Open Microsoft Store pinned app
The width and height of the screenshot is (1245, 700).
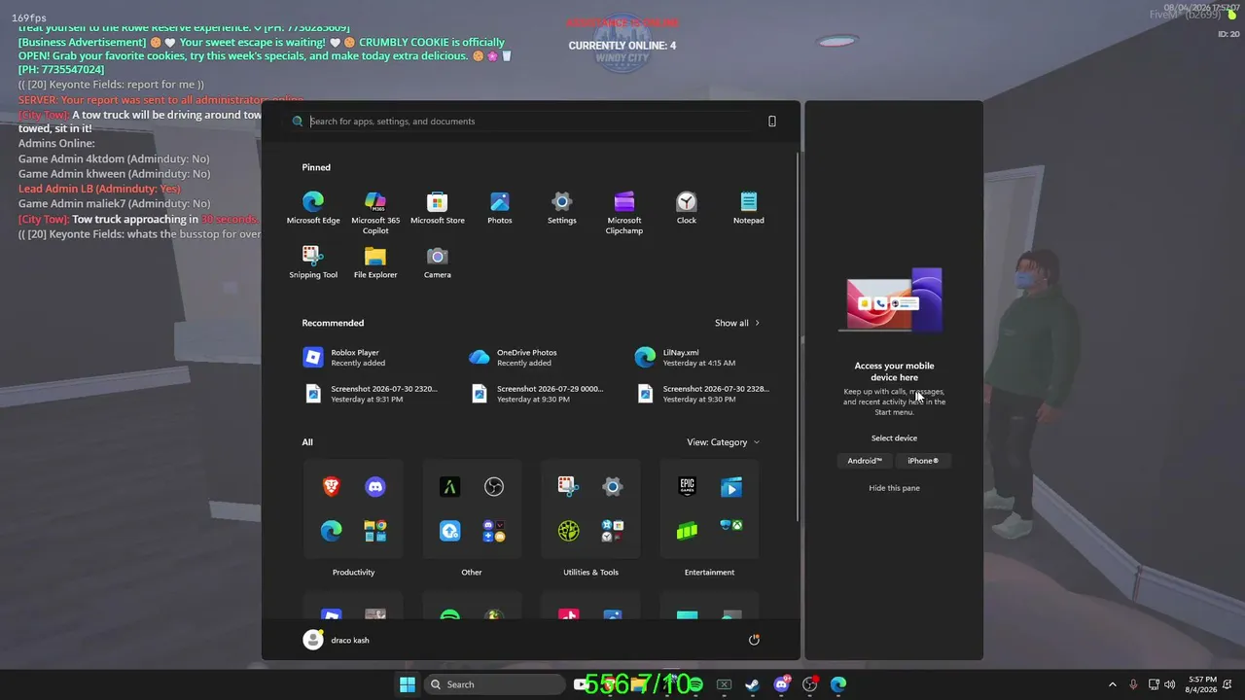438,208
